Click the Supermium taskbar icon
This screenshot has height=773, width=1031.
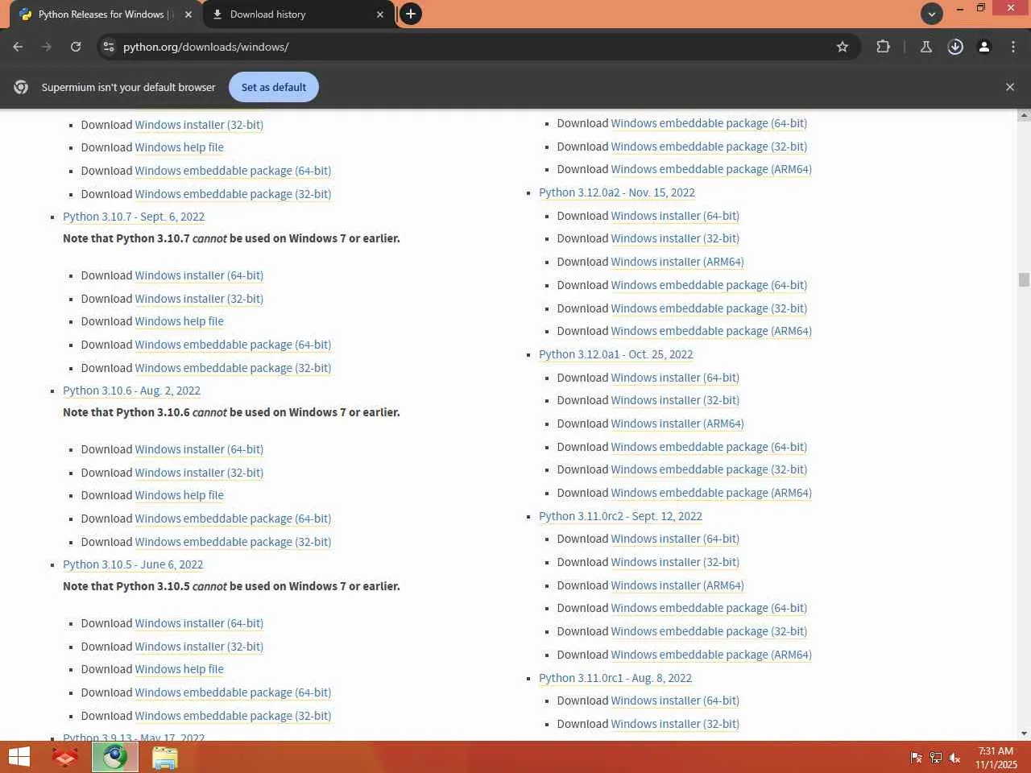coord(115,757)
